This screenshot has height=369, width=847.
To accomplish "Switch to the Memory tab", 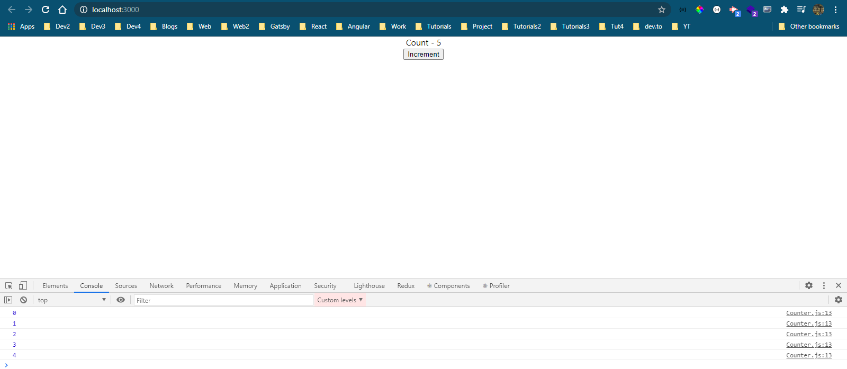I will pos(246,286).
